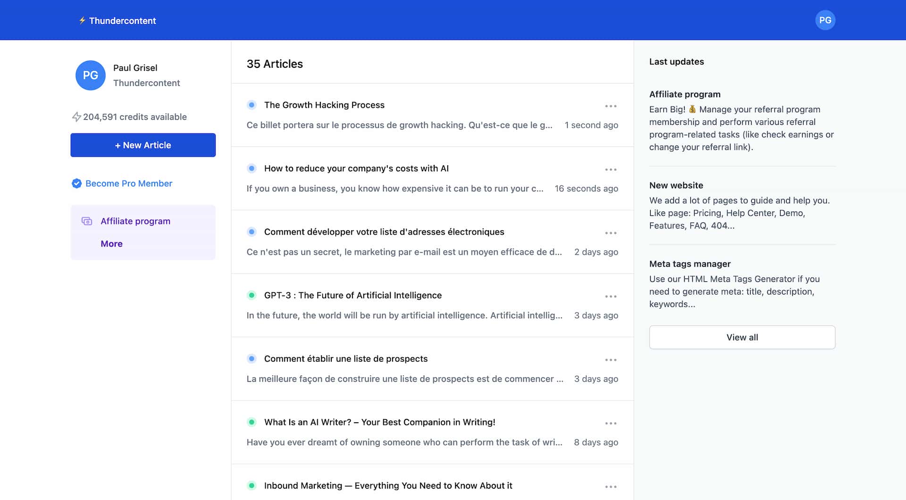Image resolution: width=906 pixels, height=500 pixels.
Task: Click the Thundercontent lightning bolt logo icon
Action: (82, 20)
